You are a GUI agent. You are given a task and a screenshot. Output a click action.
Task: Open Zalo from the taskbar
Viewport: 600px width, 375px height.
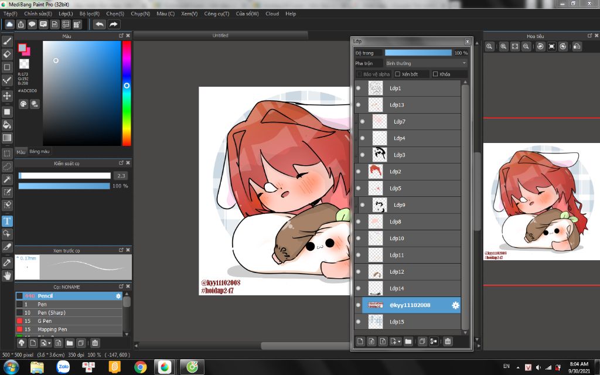point(63,367)
